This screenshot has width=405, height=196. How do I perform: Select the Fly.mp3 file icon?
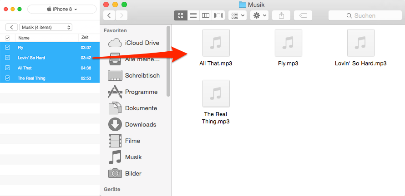click(288, 43)
